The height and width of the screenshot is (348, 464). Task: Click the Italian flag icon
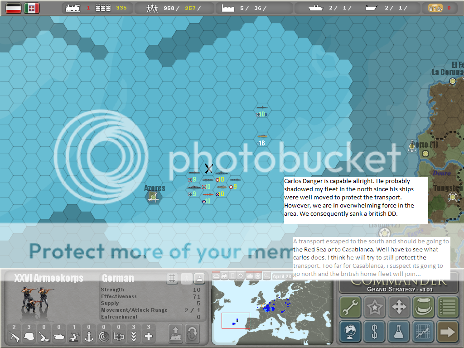[31, 8]
